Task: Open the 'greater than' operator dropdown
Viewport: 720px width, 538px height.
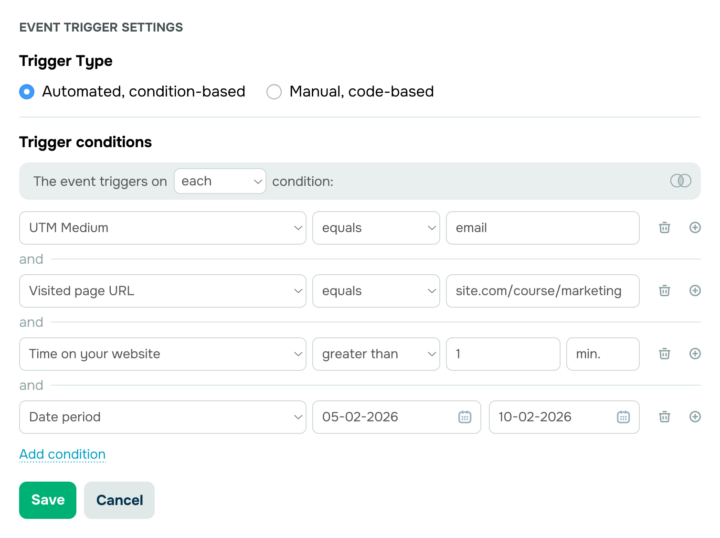Action: (432, 354)
